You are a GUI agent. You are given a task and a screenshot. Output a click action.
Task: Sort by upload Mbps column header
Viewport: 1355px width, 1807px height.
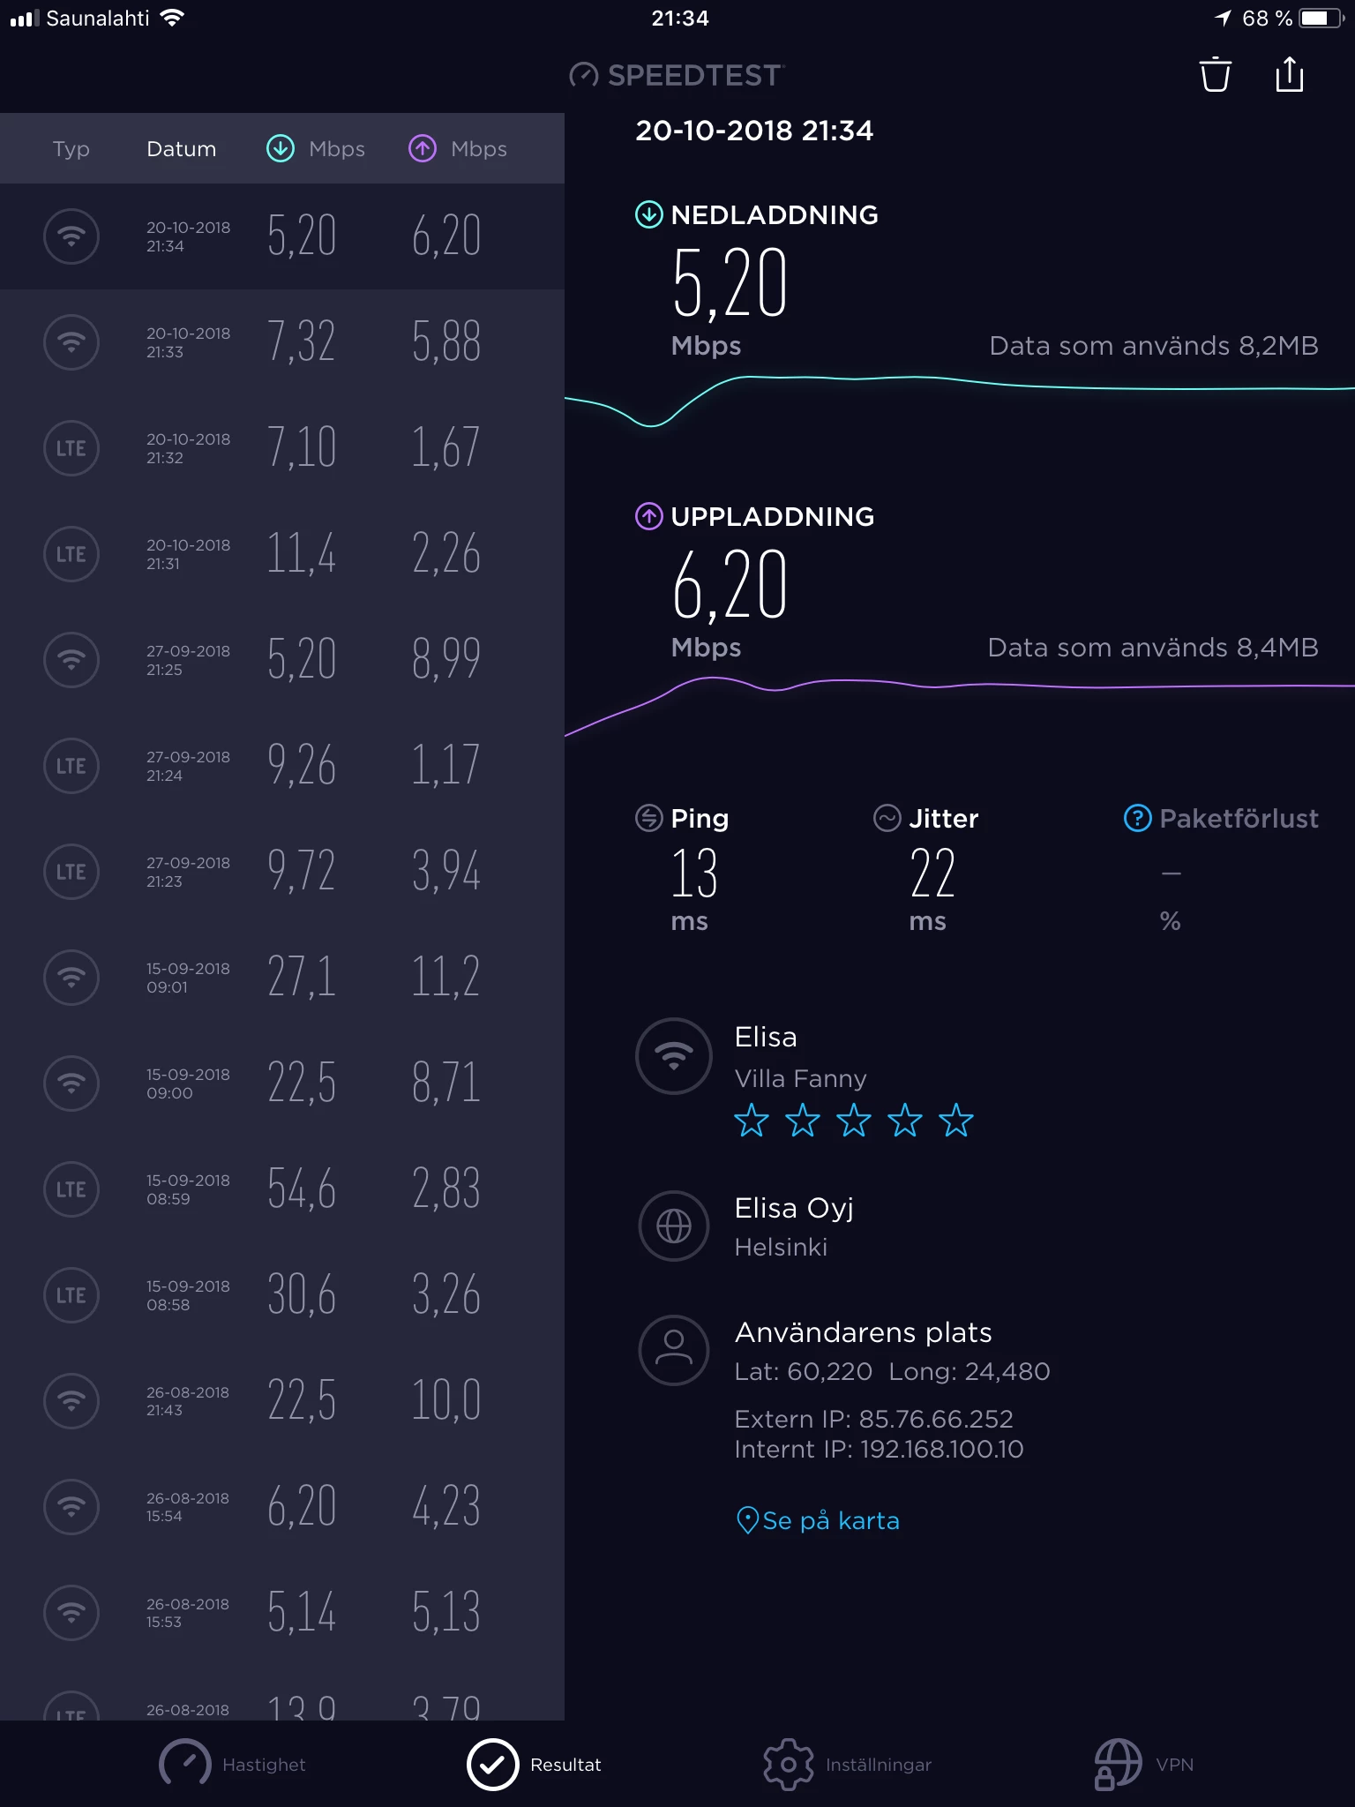click(x=458, y=149)
